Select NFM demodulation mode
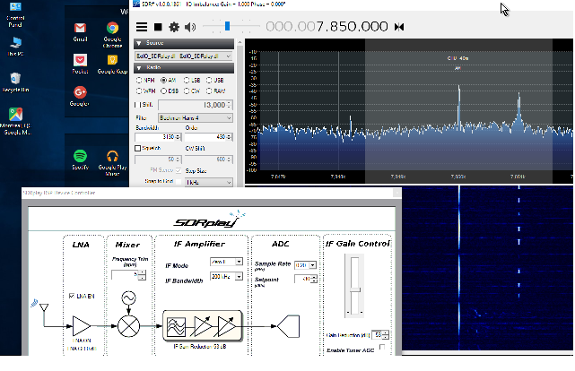This screenshot has width=575, height=371. click(139, 80)
